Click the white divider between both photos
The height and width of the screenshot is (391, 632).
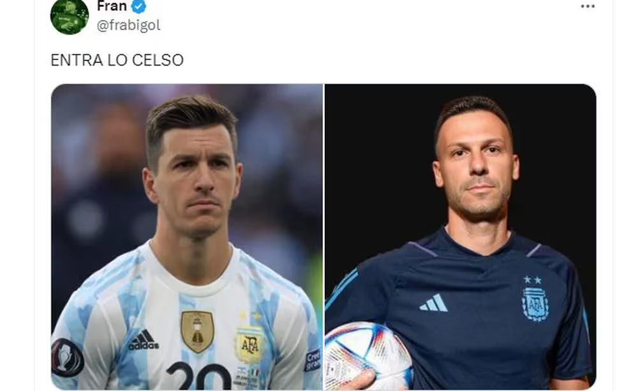click(x=324, y=237)
